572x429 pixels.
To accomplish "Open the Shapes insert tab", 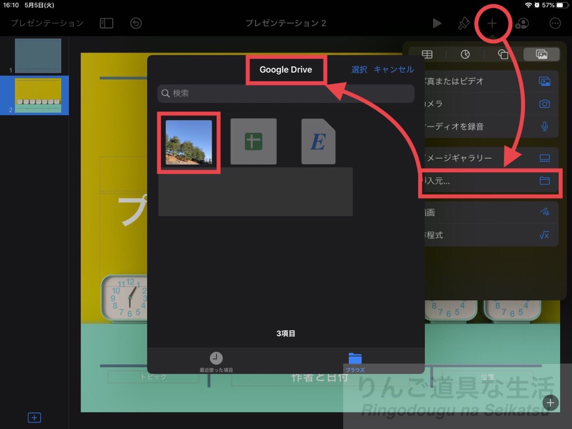I will pyautogui.click(x=503, y=54).
